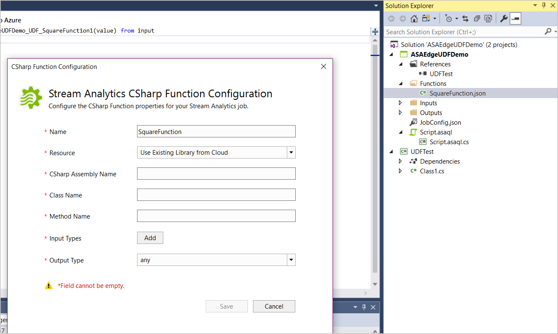
Task: Click the warning icon beside field error message
Action: click(x=49, y=285)
